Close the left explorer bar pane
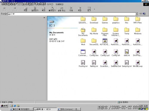 point(44,18)
